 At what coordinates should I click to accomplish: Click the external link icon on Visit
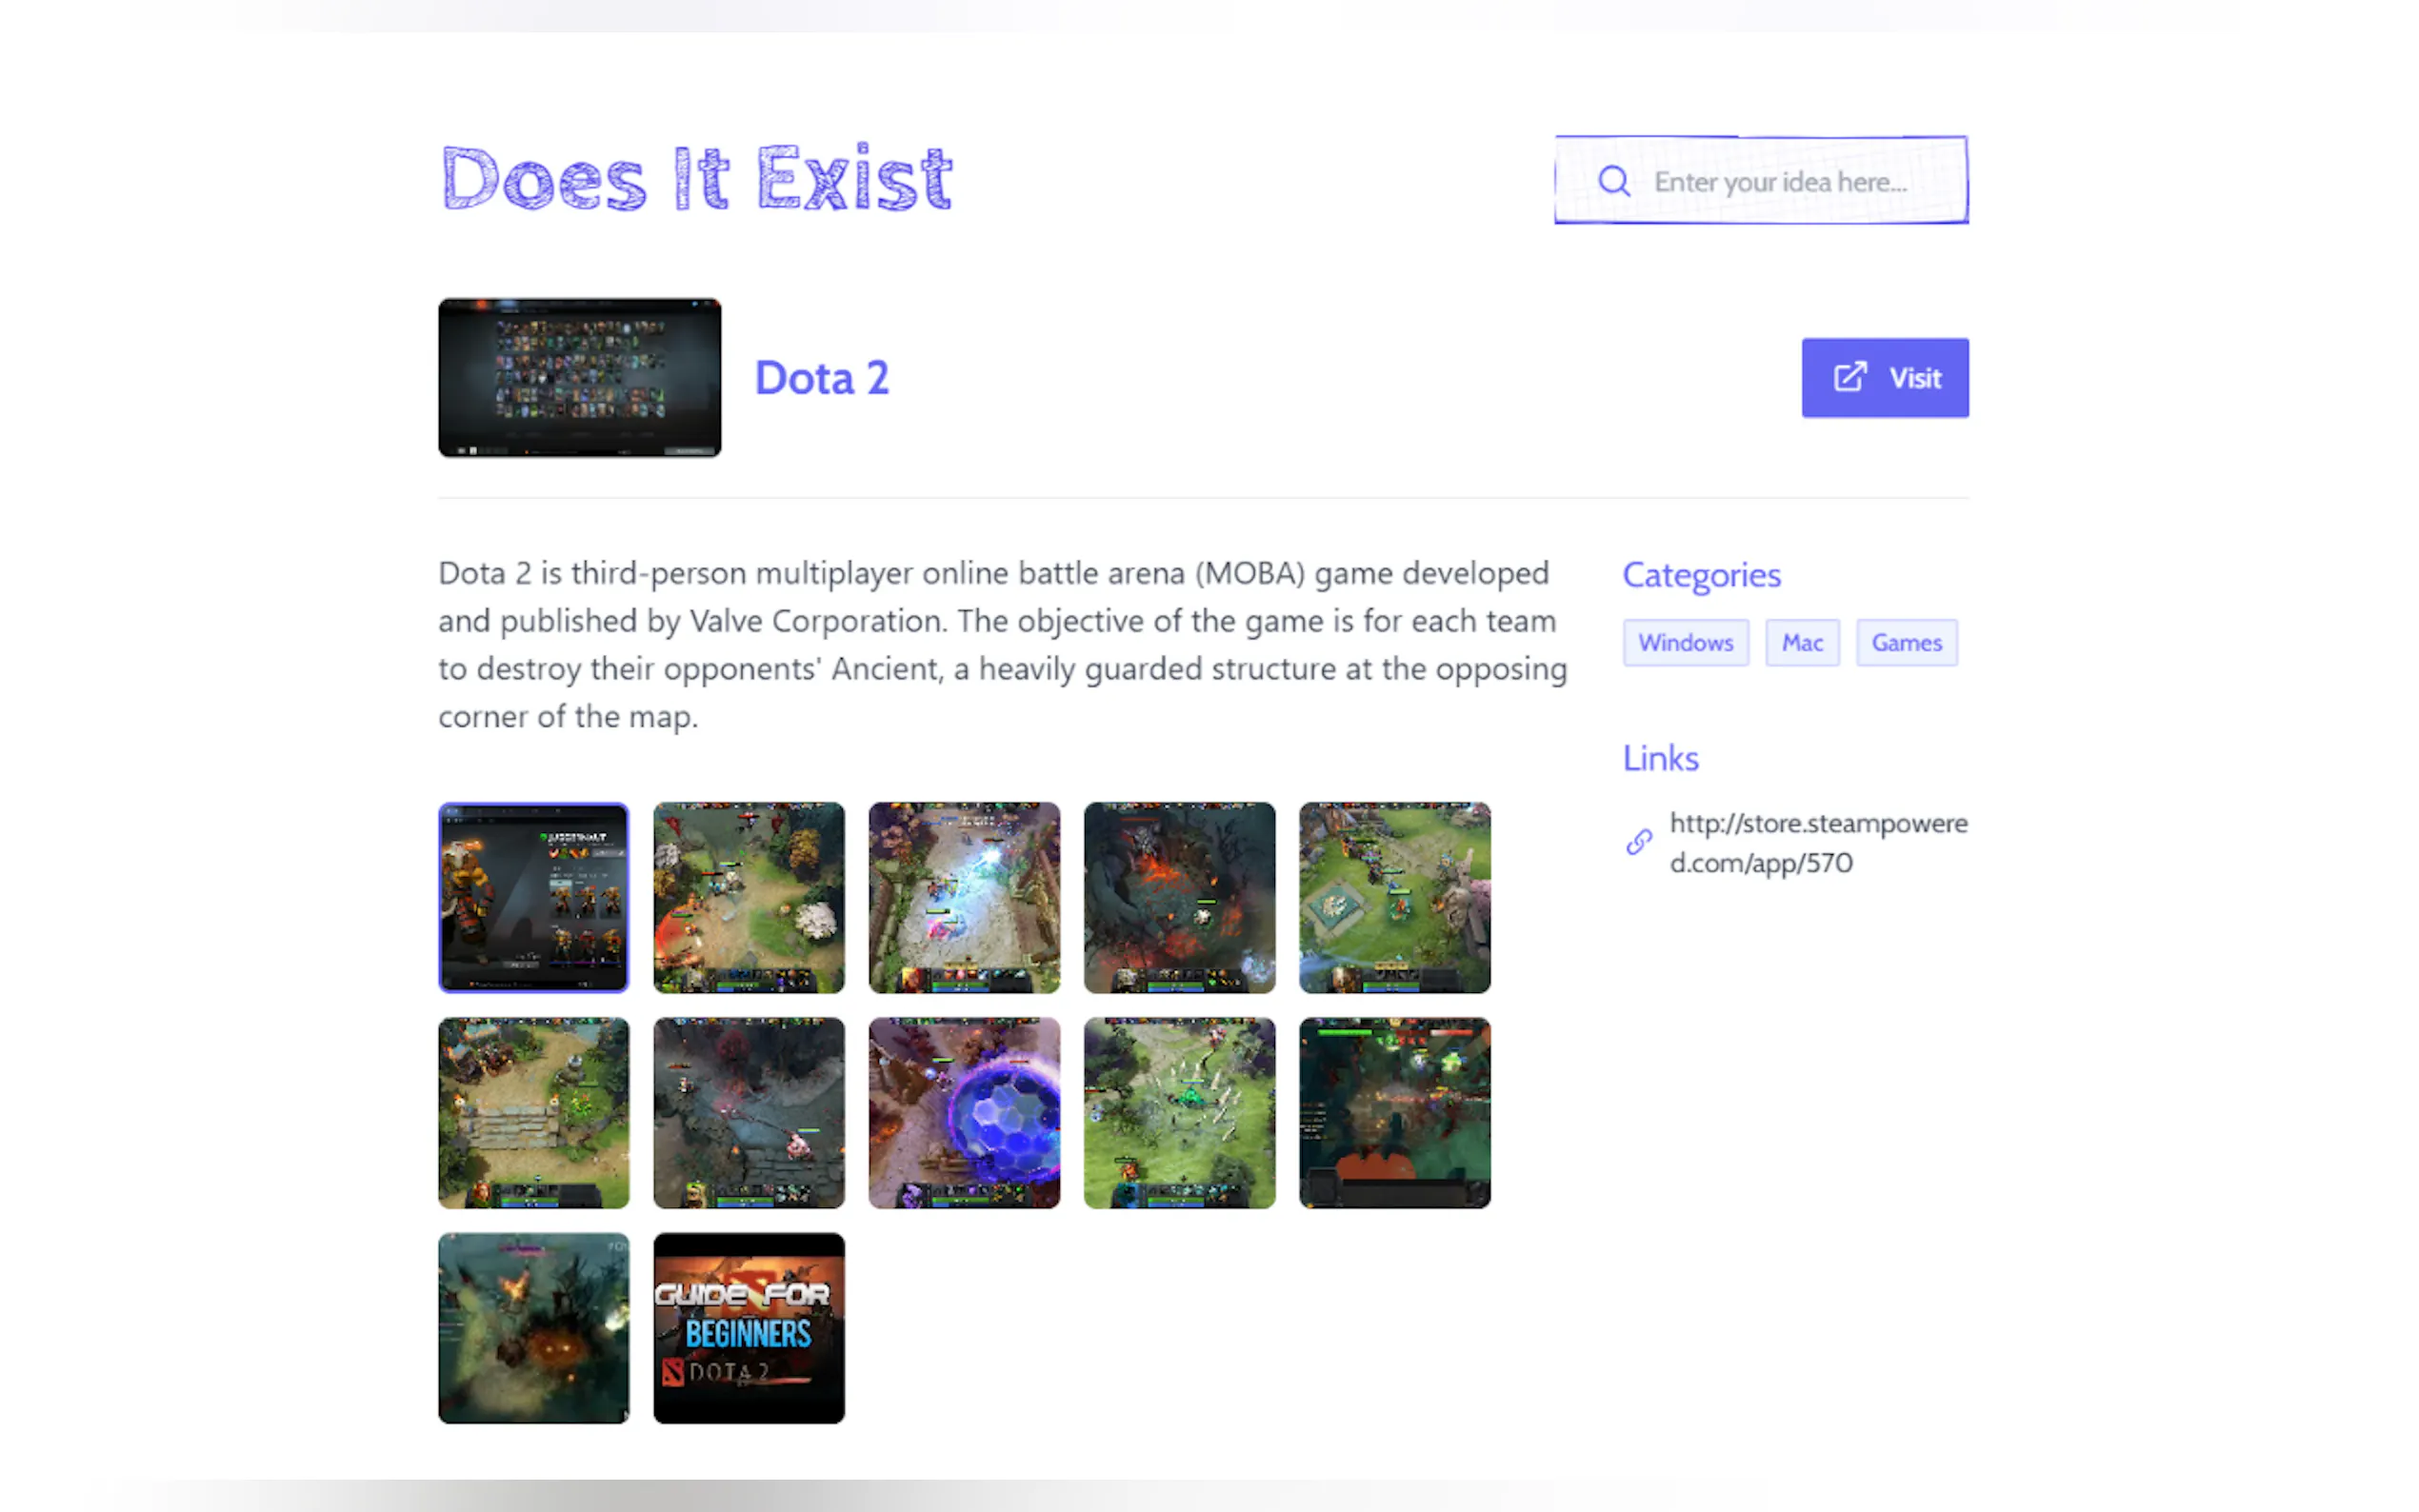[x=1850, y=377]
